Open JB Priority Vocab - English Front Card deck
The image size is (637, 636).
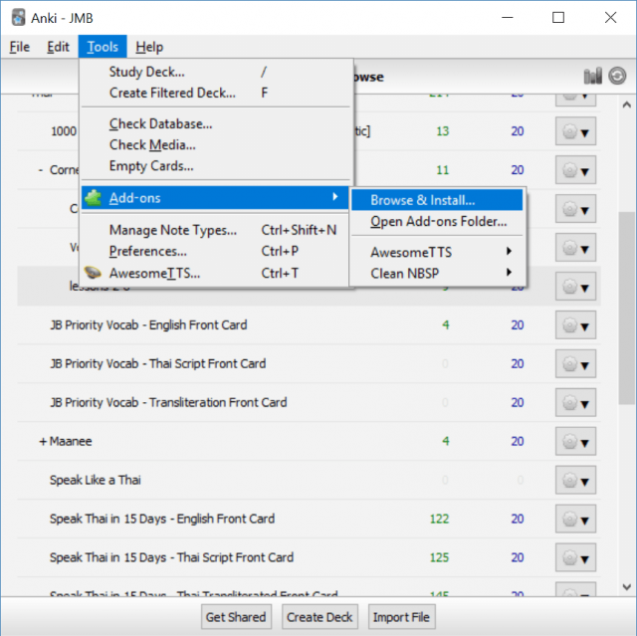pos(148,324)
